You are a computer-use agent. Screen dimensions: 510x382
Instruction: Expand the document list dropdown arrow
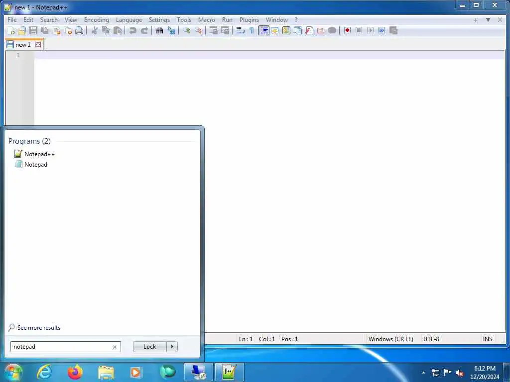pyautogui.click(x=488, y=20)
